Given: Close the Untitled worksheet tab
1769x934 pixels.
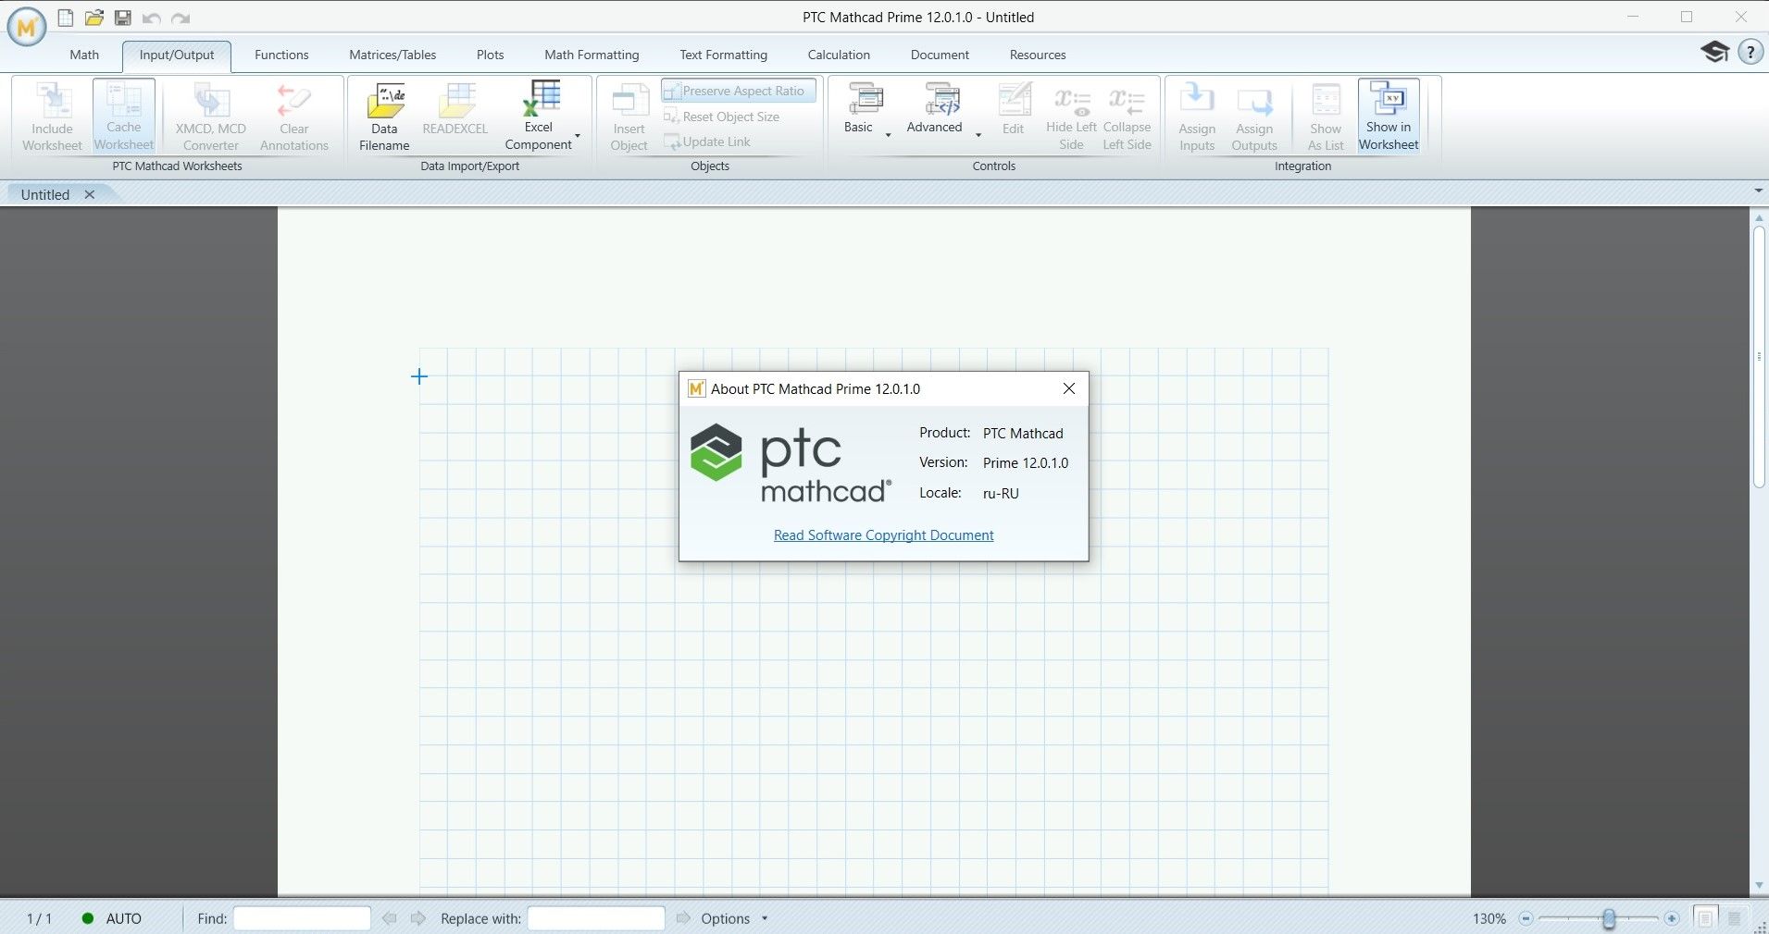Looking at the screenshot, I should (x=90, y=194).
